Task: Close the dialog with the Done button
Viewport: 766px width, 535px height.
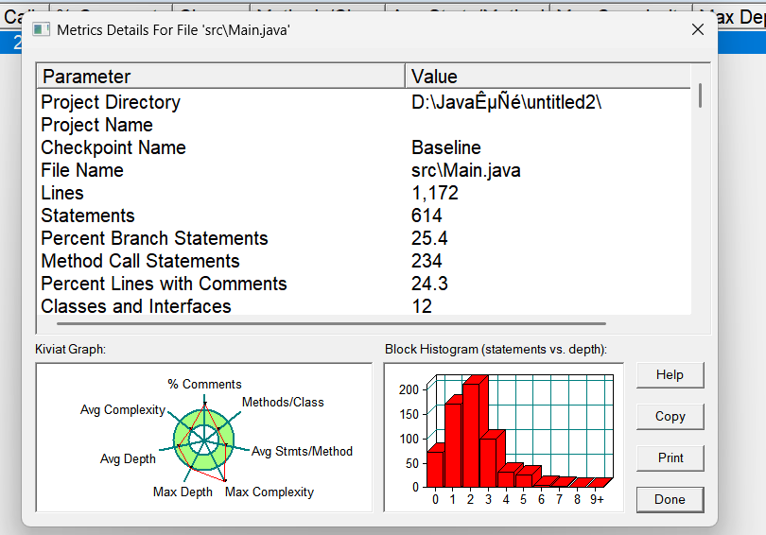Action: pyautogui.click(x=670, y=499)
